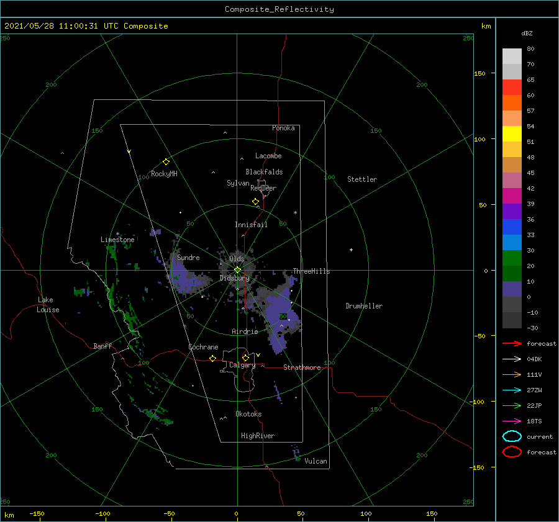
Task: Click the magenta 18TS arrow in the legend
Action: point(512,421)
